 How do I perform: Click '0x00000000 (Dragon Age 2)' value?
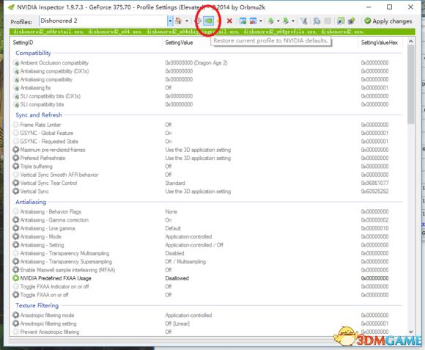[196, 62]
